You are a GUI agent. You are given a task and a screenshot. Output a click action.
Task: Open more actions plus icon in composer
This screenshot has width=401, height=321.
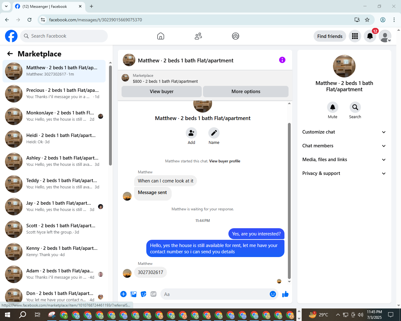pos(123,294)
